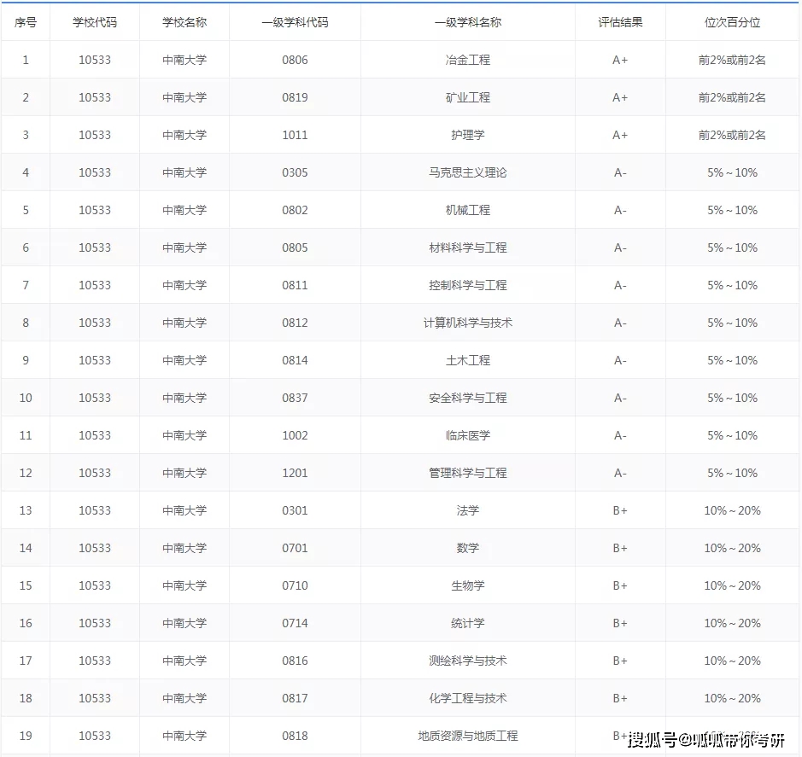Click the 法学 discipline name

(x=467, y=510)
